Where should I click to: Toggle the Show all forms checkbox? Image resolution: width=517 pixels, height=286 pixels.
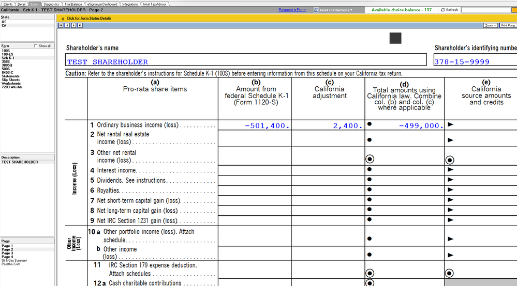coord(36,46)
